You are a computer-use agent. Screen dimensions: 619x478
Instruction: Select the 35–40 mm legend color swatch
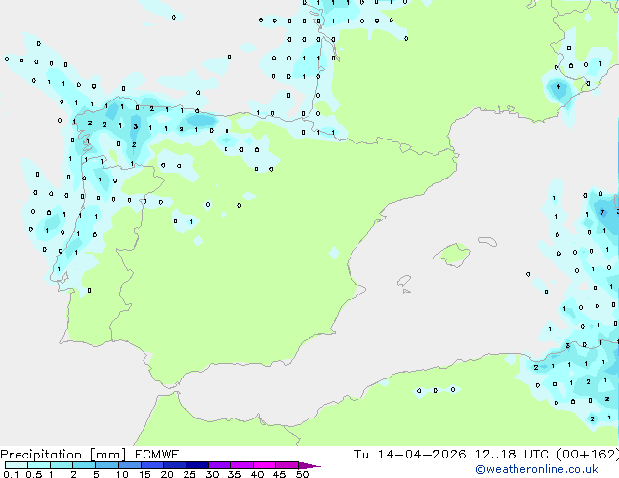click(241, 465)
